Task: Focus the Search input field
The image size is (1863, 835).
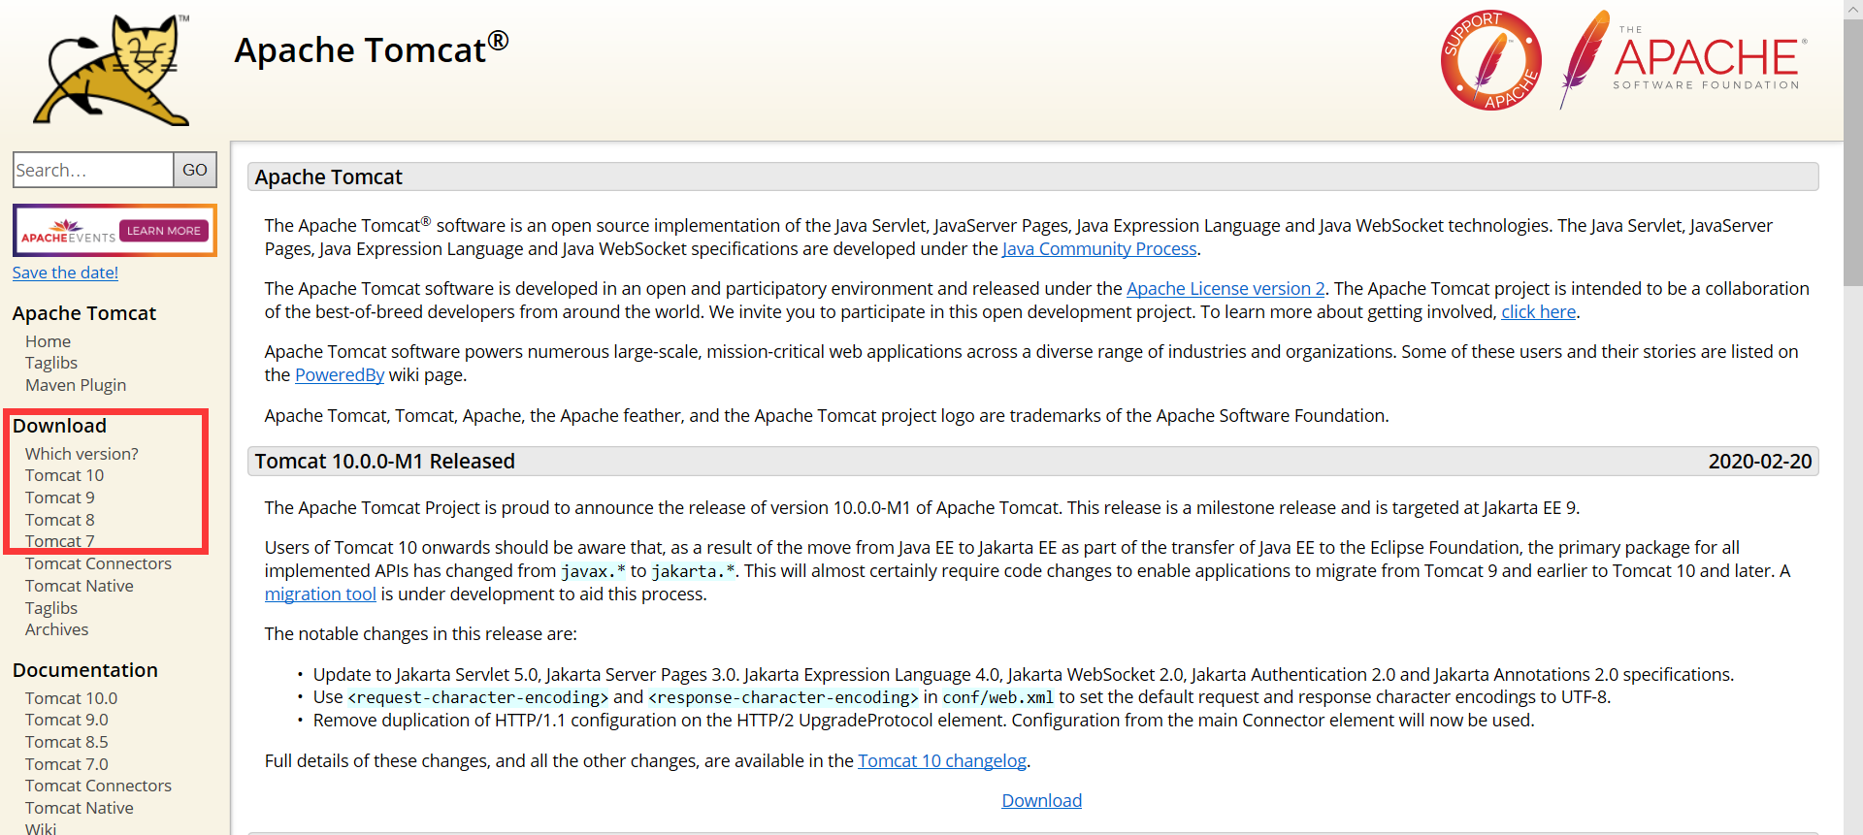Action: coord(93,170)
